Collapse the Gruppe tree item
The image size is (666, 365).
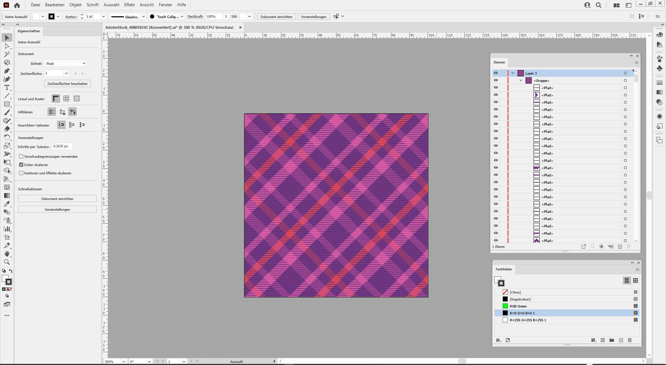click(x=521, y=80)
